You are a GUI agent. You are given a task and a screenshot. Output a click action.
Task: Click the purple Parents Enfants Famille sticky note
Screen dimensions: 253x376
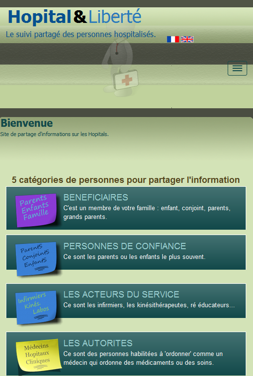(x=36, y=210)
